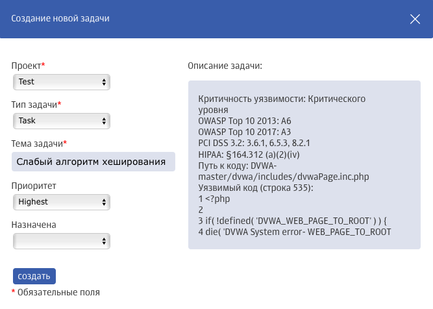Click the 'Обязательные поля' required-fields note
Viewport: 433px width, 309px height.
pyautogui.click(x=58, y=293)
